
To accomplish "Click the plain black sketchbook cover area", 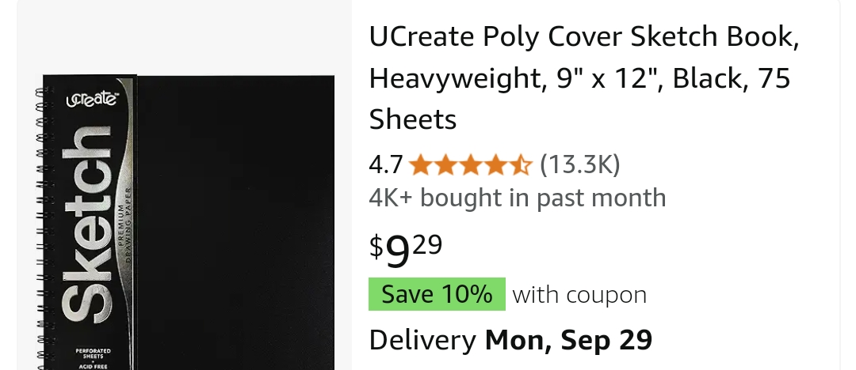I will [238, 221].
